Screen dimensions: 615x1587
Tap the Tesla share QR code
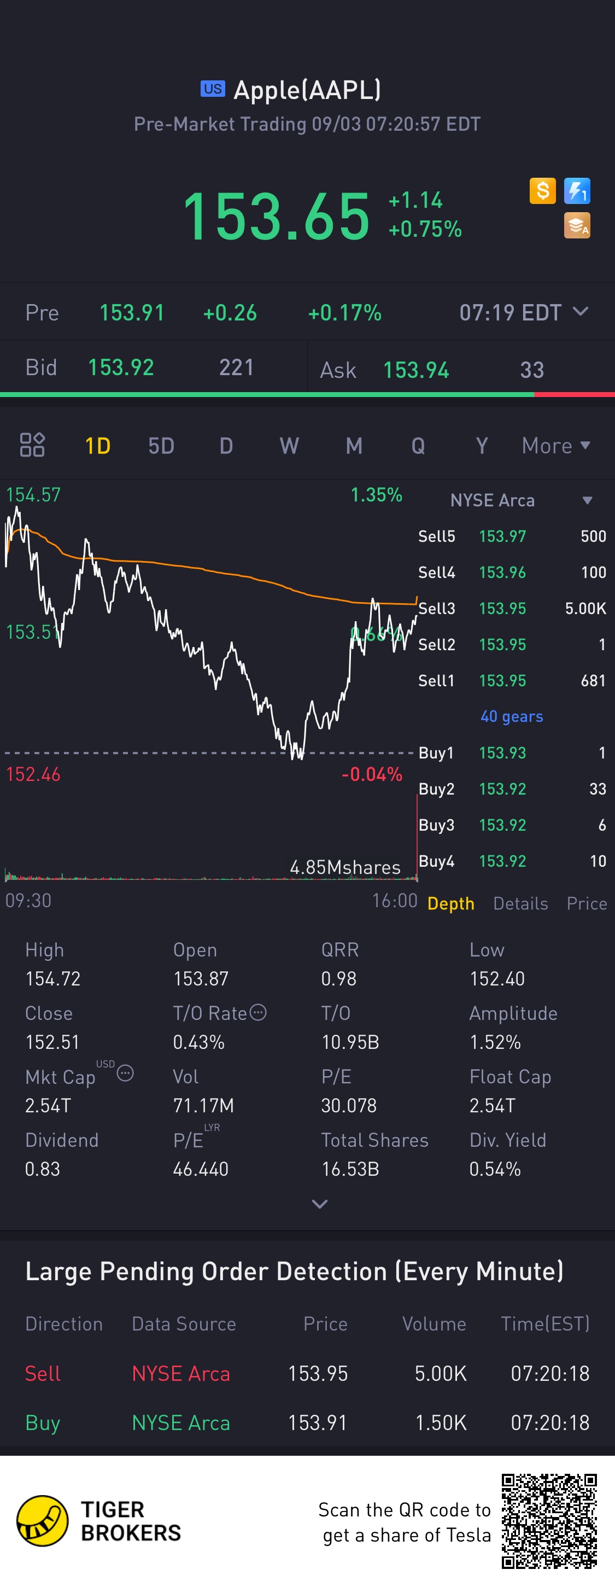tap(549, 1521)
